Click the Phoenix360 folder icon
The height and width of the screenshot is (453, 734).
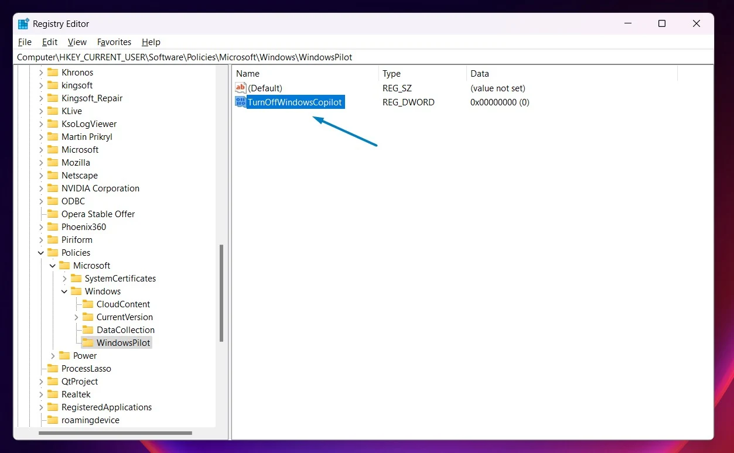53,227
